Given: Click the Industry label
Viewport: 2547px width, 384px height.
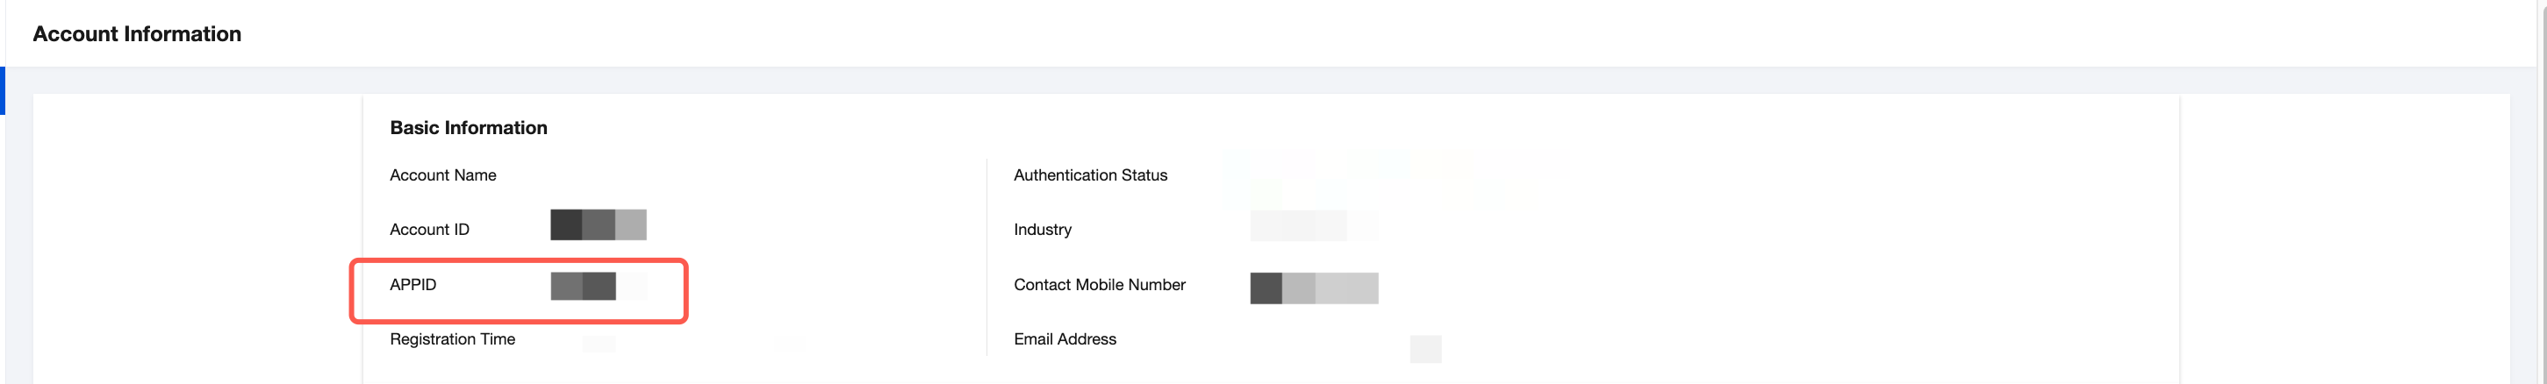Looking at the screenshot, I should click(1042, 229).
